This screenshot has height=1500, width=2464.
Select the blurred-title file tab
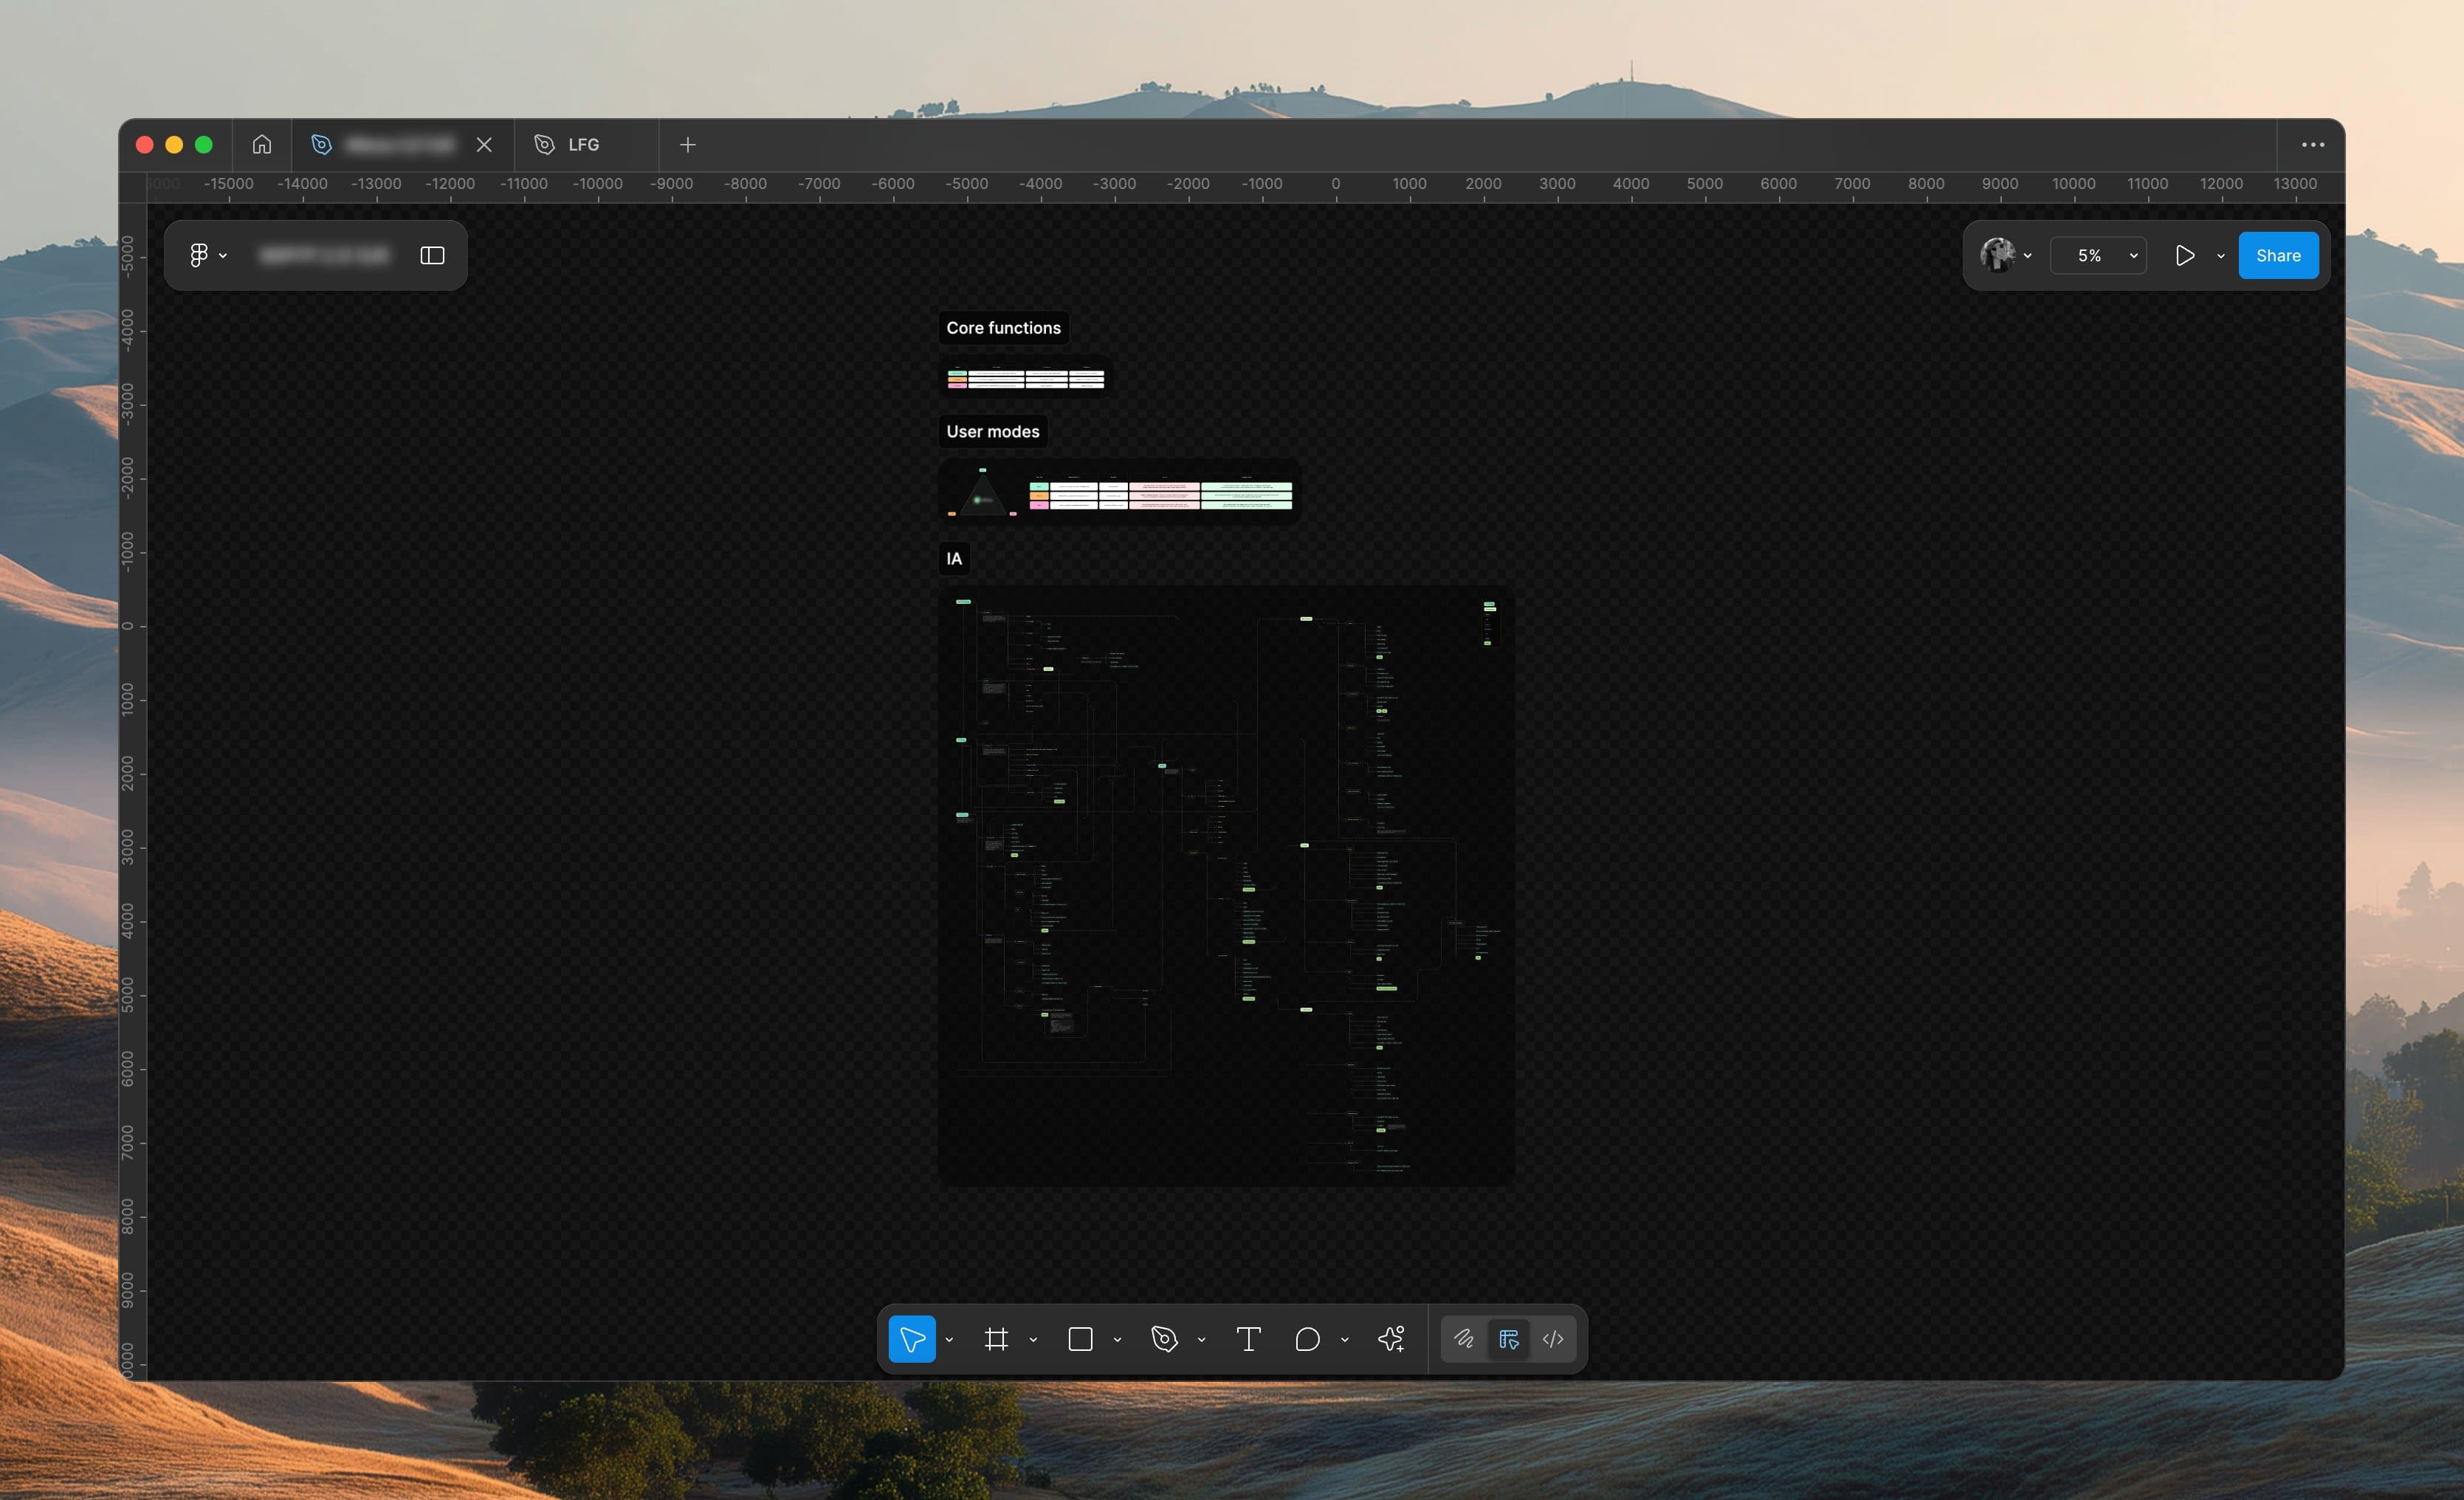(402, 144)
